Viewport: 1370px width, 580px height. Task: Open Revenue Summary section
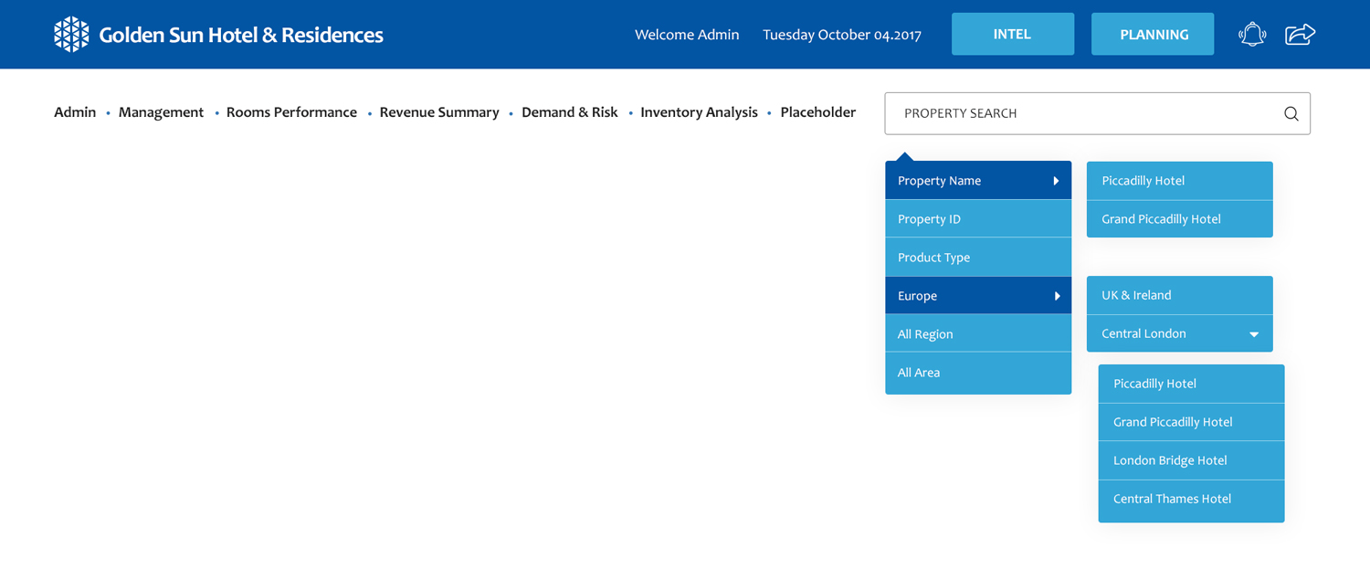tap(439, 112)
